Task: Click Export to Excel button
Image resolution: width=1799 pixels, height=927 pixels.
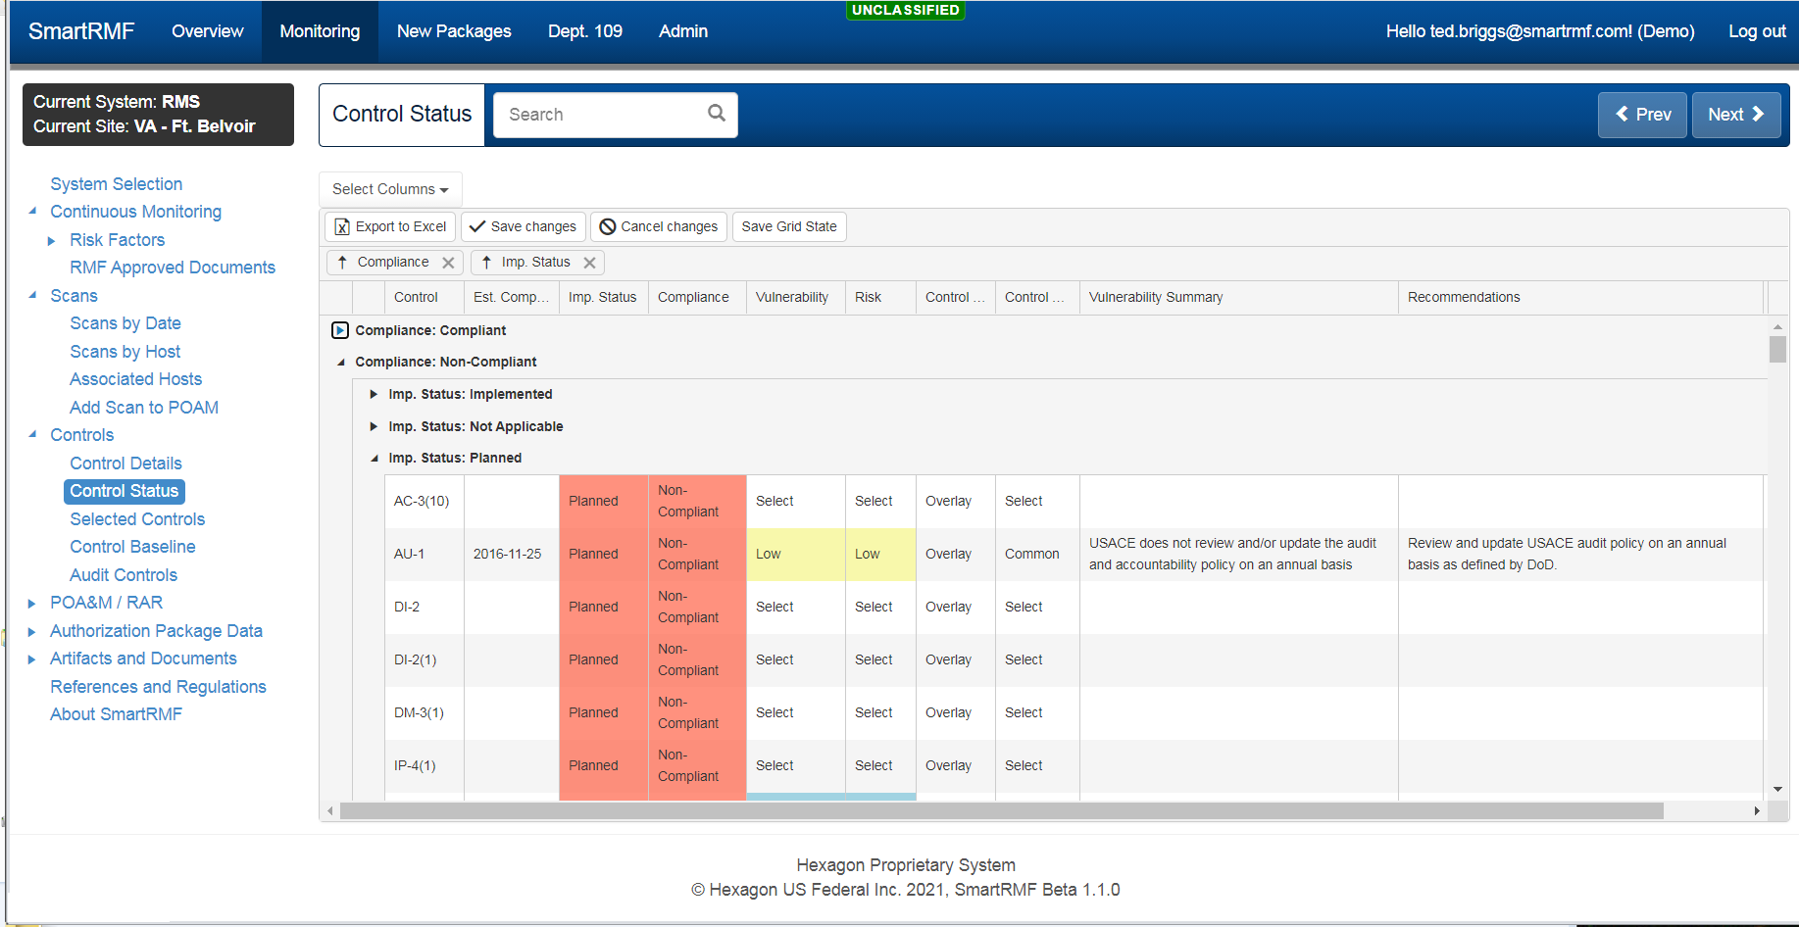Action: tap(390, 226)
